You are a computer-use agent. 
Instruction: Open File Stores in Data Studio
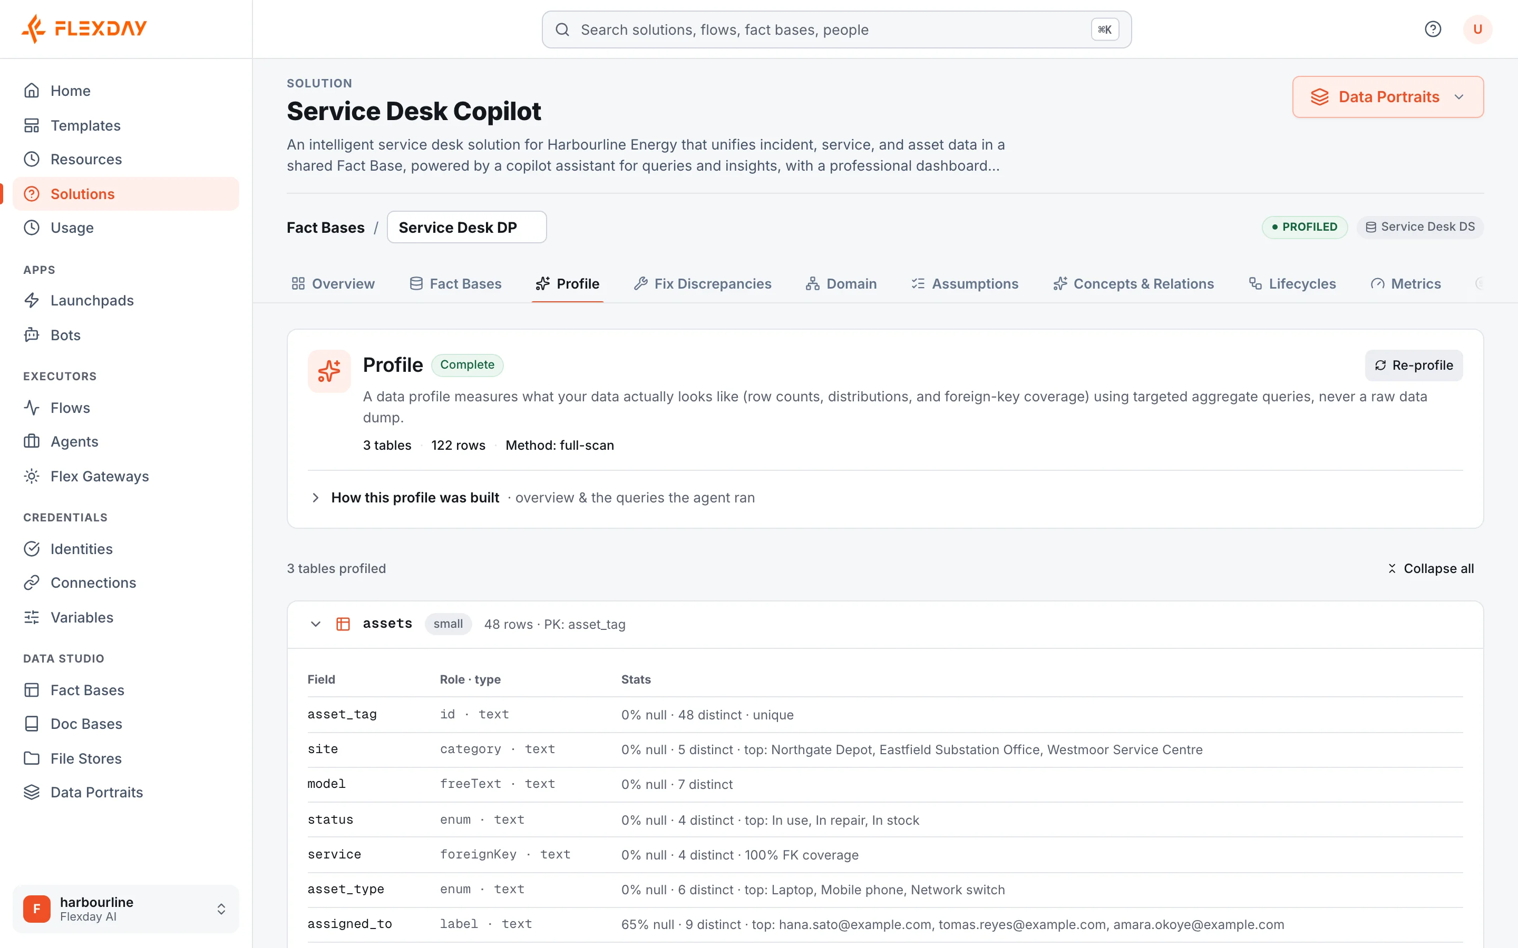point(125,758)
